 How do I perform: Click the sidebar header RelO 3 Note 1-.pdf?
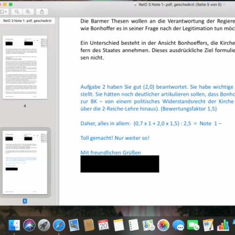coord(27,21)
